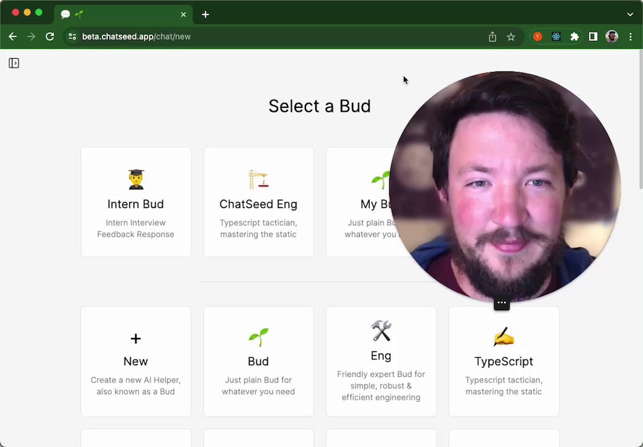Open the Extensions puzzle icon
This screenshot has height=447, width=643.
pos(575,37)
